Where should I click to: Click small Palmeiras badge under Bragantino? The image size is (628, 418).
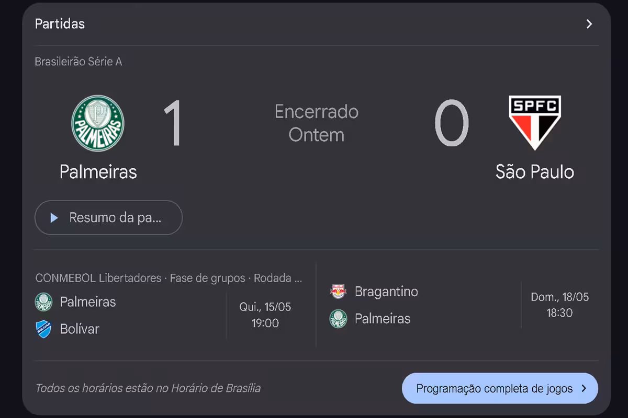(338, 319)
